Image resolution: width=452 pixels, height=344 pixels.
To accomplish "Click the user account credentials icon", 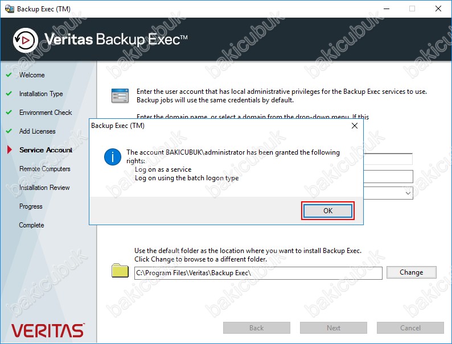I will (x=120, y=95).
